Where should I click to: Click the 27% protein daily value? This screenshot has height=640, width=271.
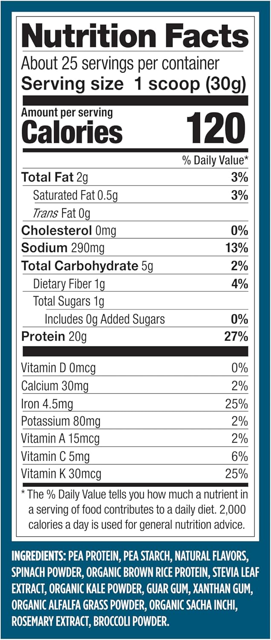tap(236, 336)
